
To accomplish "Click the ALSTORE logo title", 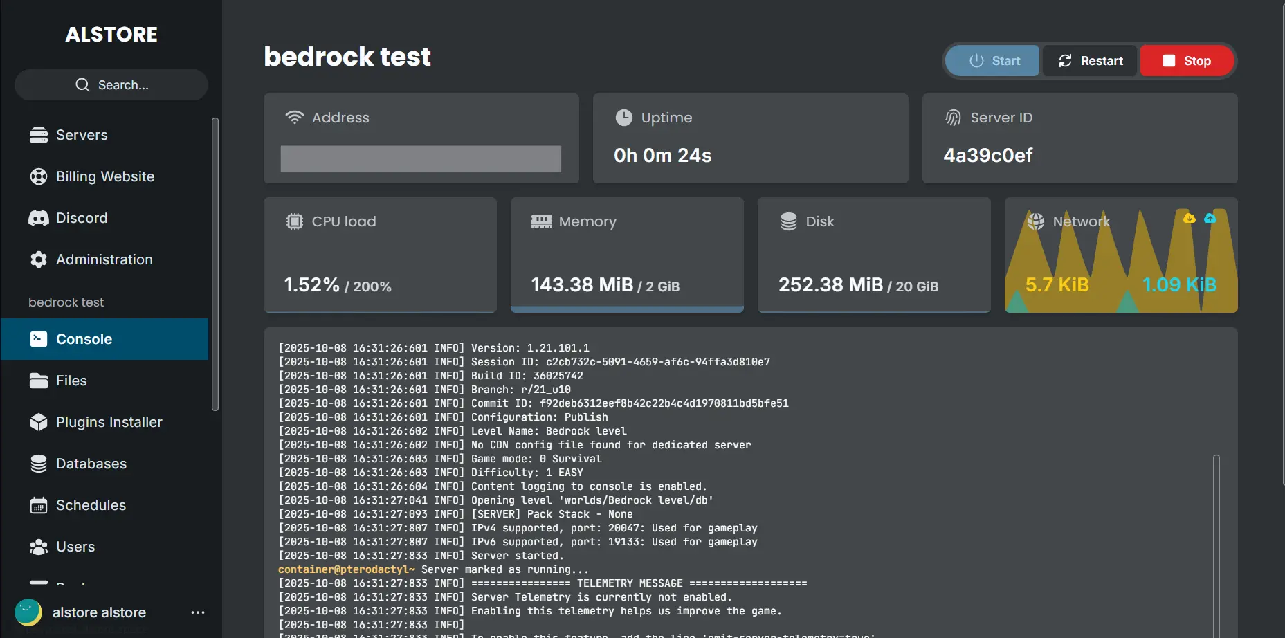I will 111,35.
